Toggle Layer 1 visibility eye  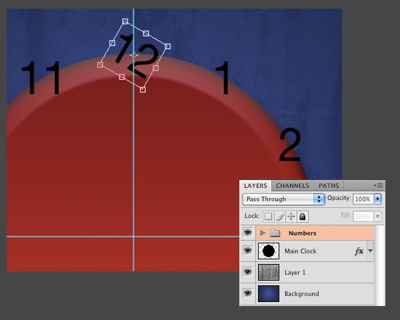[247, 273]
